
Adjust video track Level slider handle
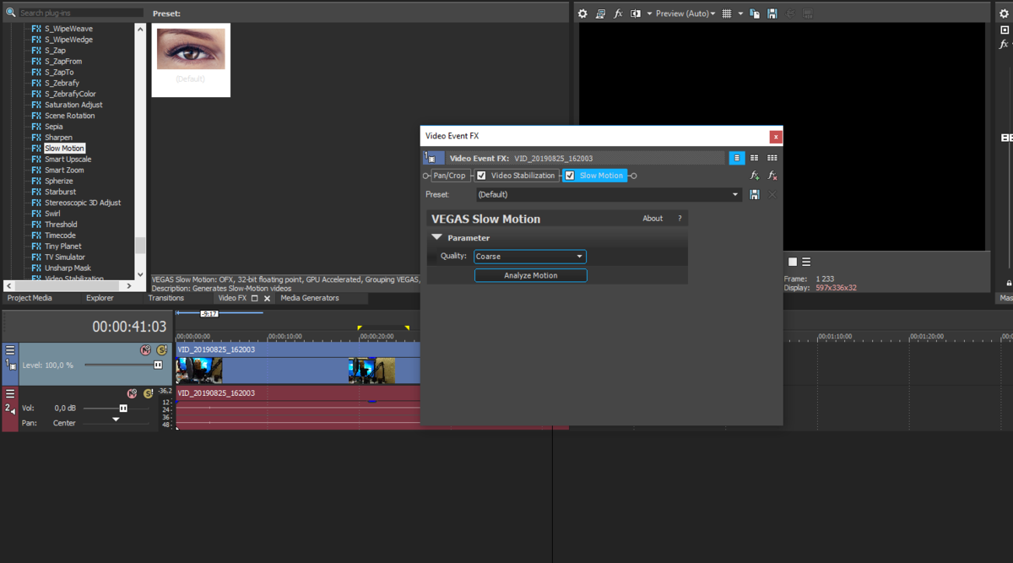coord(158,365)
